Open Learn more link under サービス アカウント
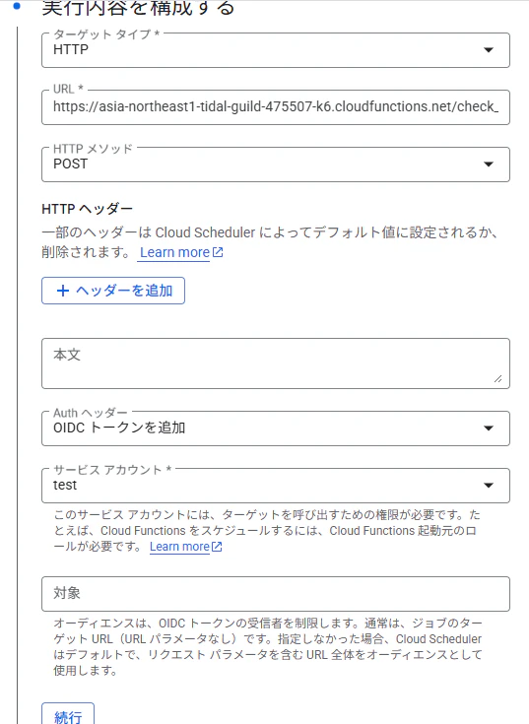This screenshot has height=724, width=529. click(x=179, y=547)
